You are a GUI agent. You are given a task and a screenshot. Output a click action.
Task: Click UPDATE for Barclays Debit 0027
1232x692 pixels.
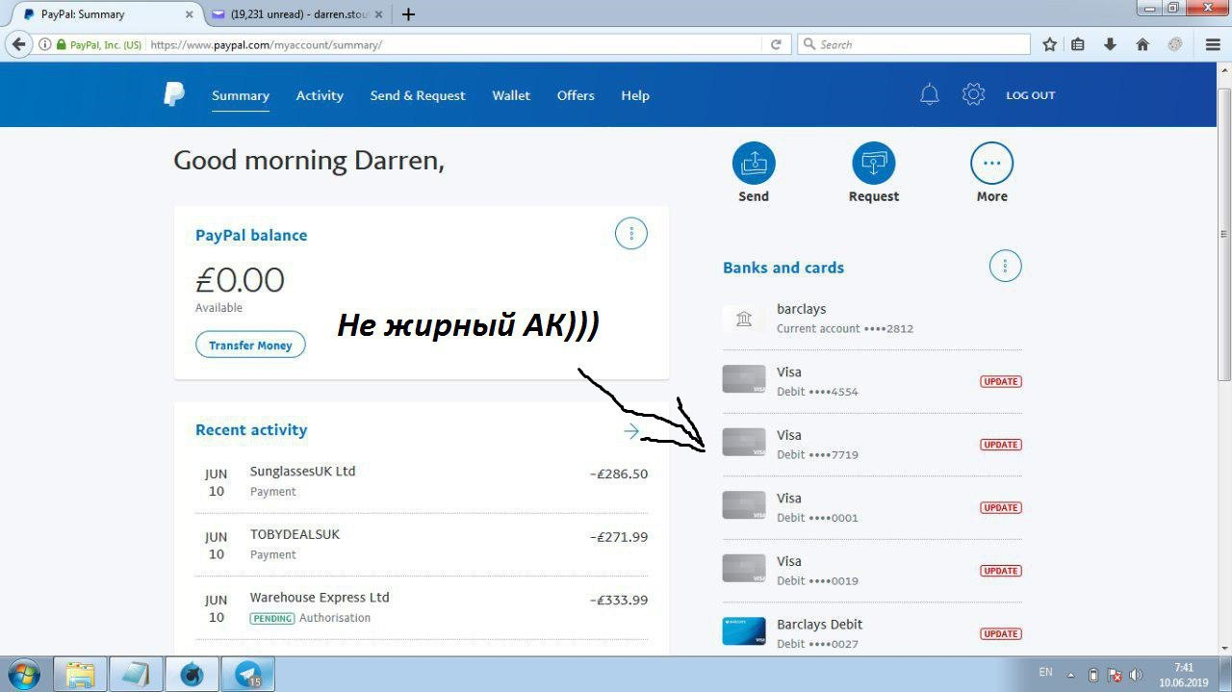pos(1001,633)
